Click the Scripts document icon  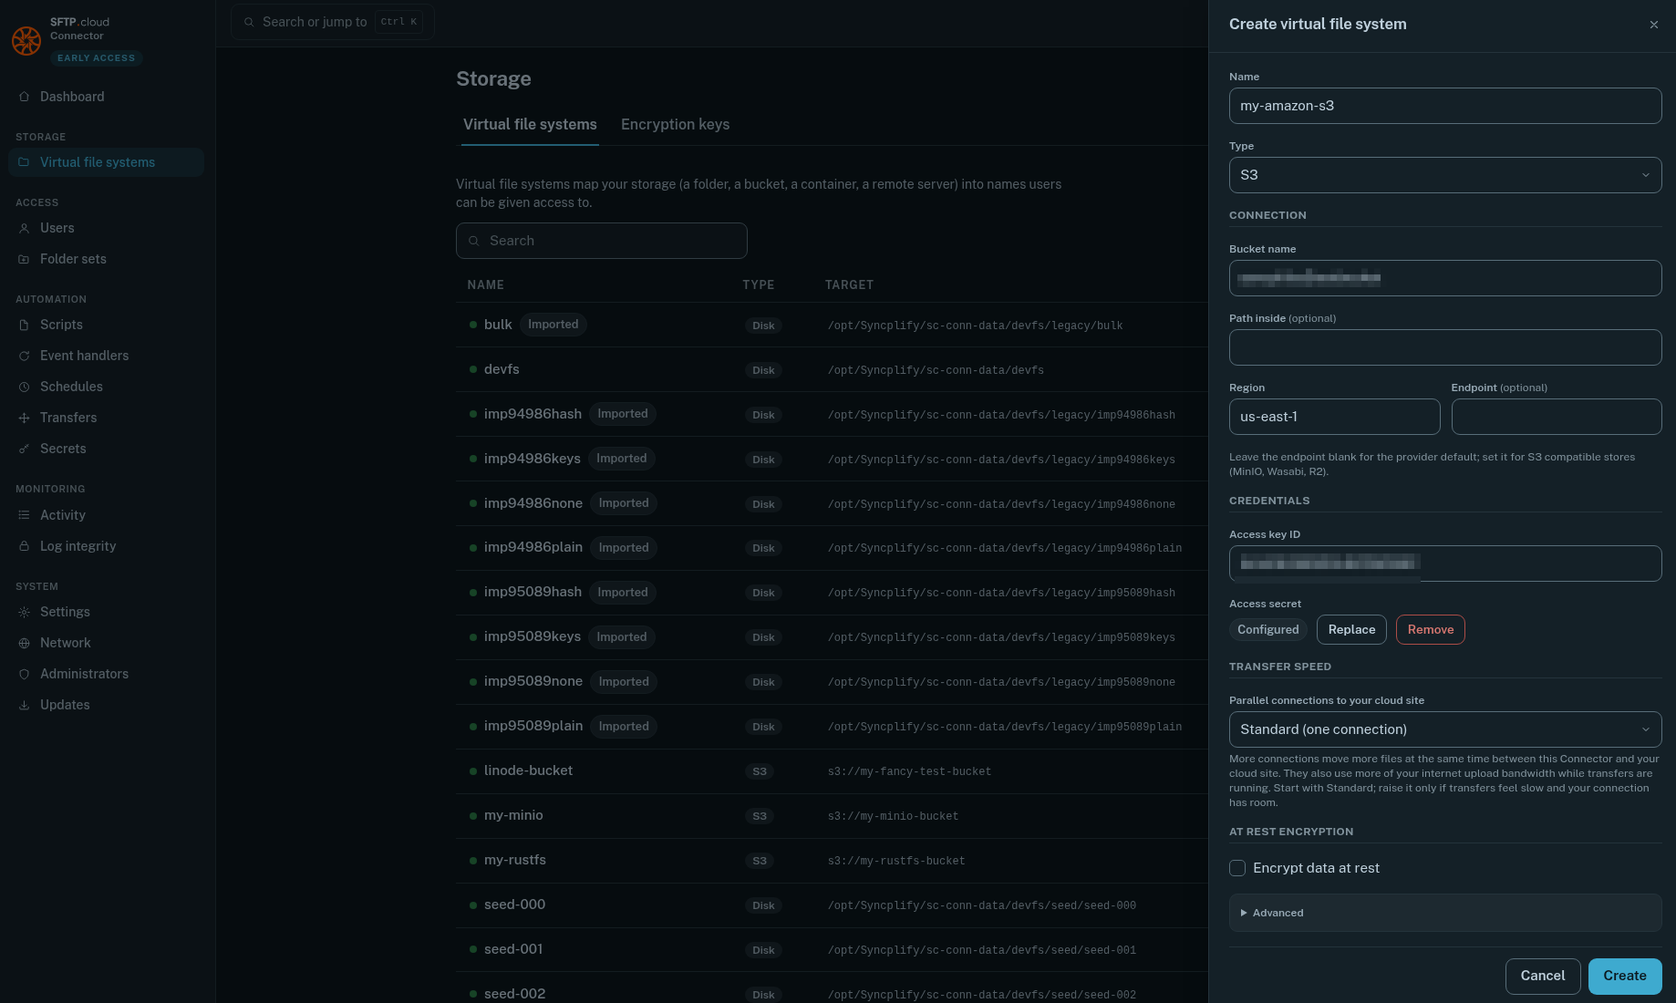(24, 325)
